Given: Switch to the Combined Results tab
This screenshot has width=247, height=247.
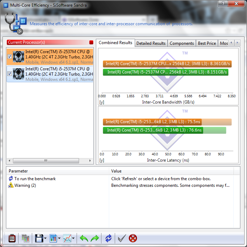Looking at the screenshot, I should (x=115, y=43).
